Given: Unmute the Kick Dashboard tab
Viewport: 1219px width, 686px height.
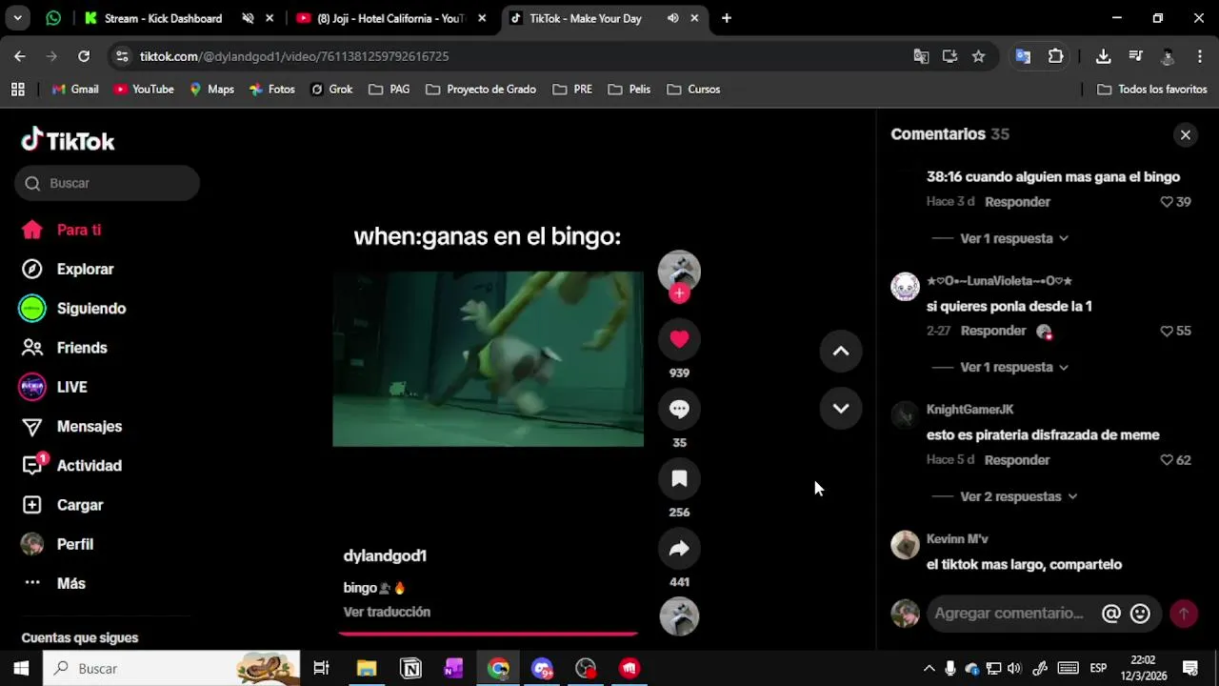Looking at the screenshot, I should click(x=248, y=18).
